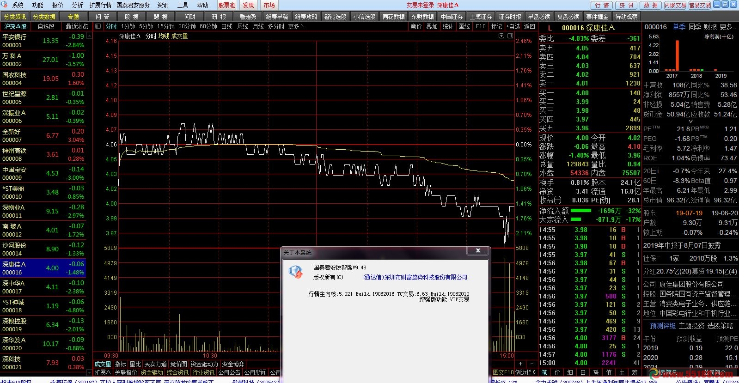
Task: Click the 市场 button in the top bar
Action: coord(269,5)
